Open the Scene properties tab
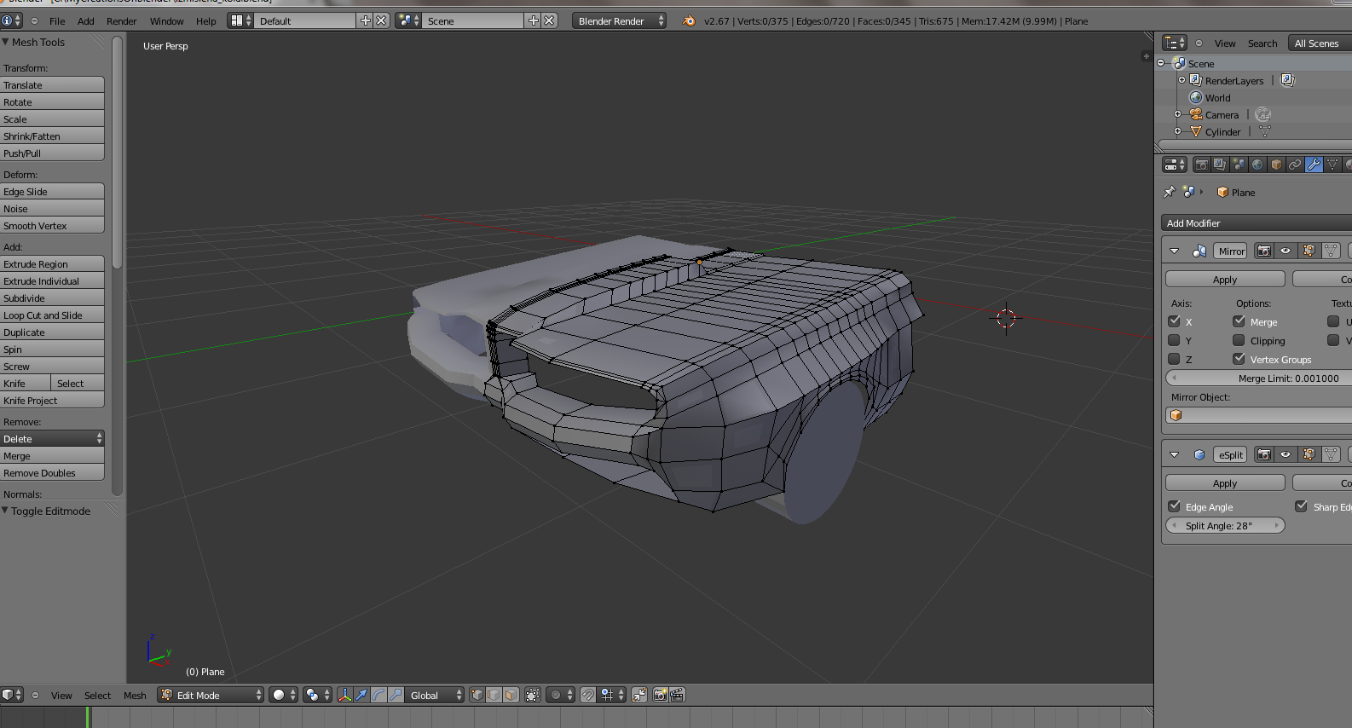 point(1239,165)
